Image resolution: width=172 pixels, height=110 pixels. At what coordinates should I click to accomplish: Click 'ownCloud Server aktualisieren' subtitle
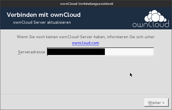click(x=42, y=23)
